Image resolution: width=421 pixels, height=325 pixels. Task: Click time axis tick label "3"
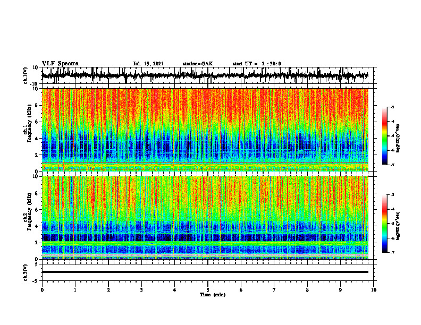(141, 290)
